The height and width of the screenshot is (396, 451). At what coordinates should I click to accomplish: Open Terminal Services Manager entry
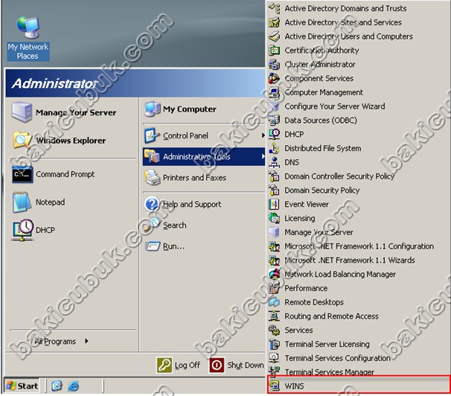point(359,372)
